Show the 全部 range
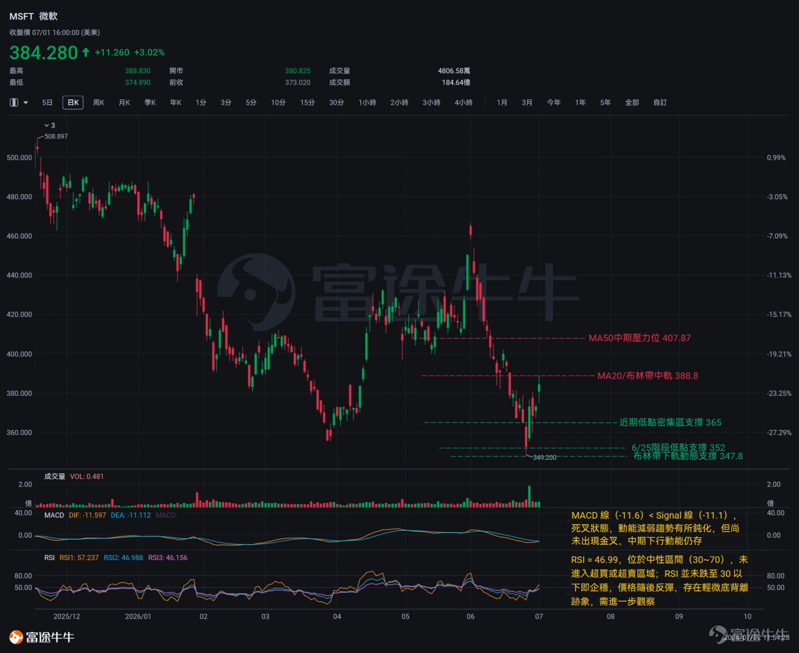Screen dimensions: 799x653 click(x=632, y=102)
